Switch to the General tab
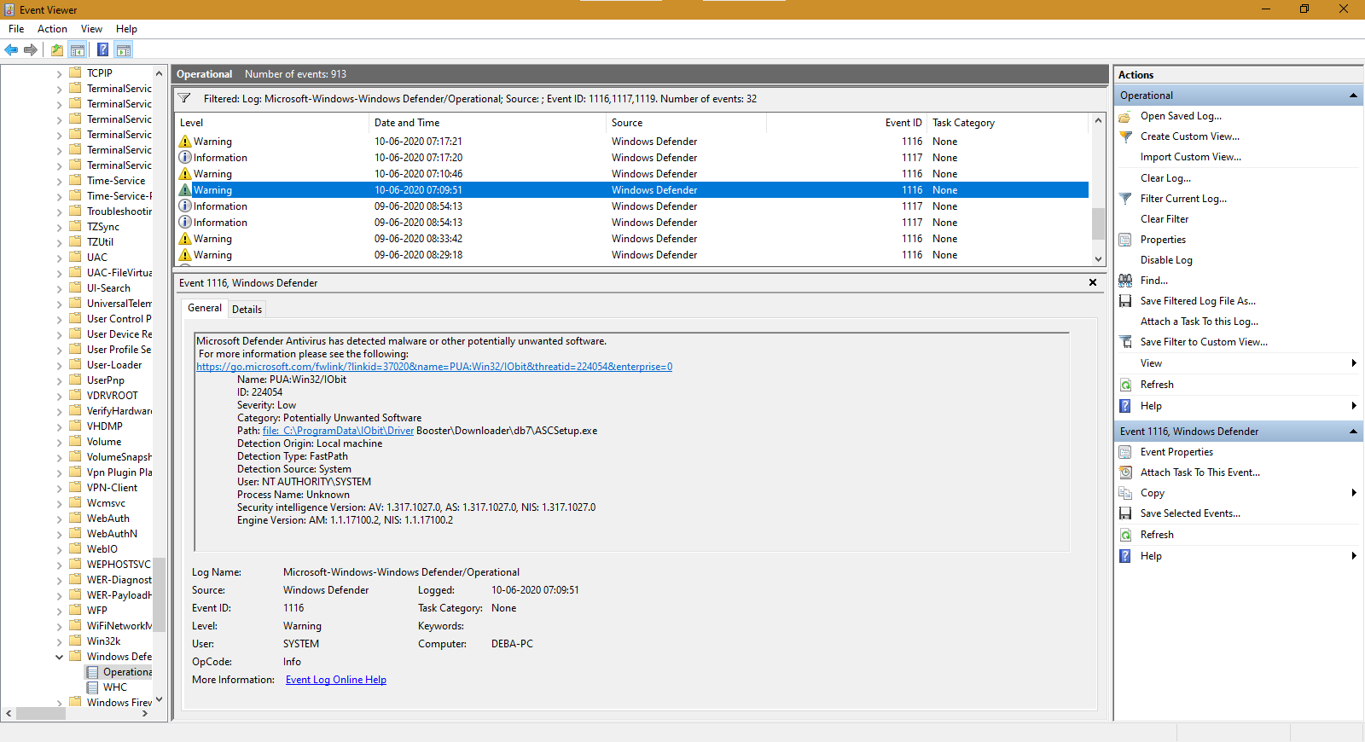This screenshot has width=1365, height=742. 205,308
